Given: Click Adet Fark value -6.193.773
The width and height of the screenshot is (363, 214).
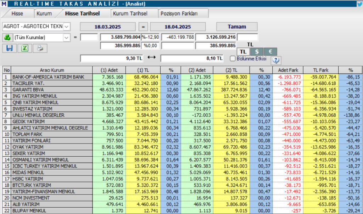Looking at the screenshot, I should coord(289,77).
